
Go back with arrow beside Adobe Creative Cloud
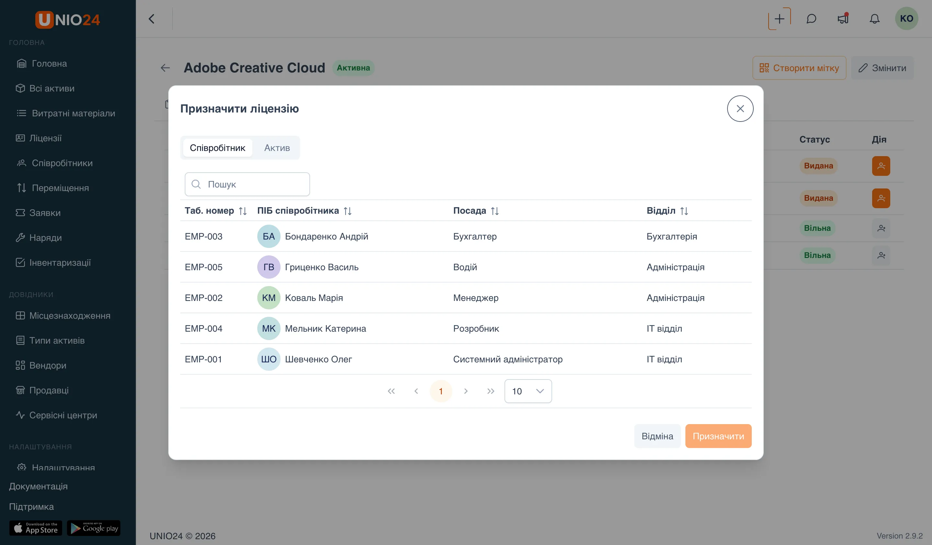pos(165,68)
